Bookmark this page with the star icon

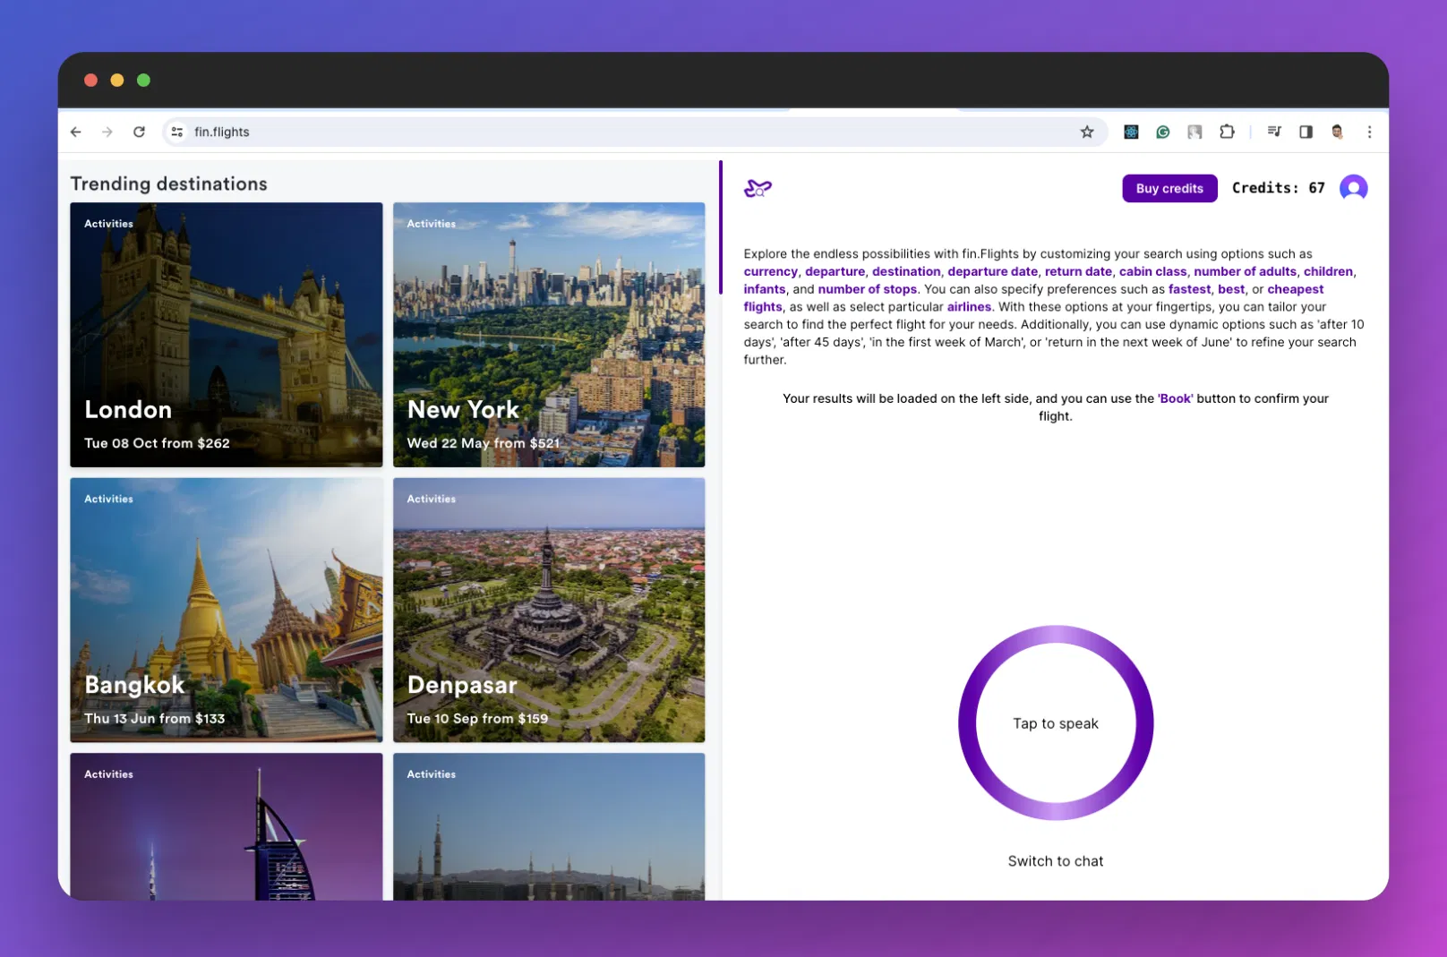click(x=1086, y=132)
